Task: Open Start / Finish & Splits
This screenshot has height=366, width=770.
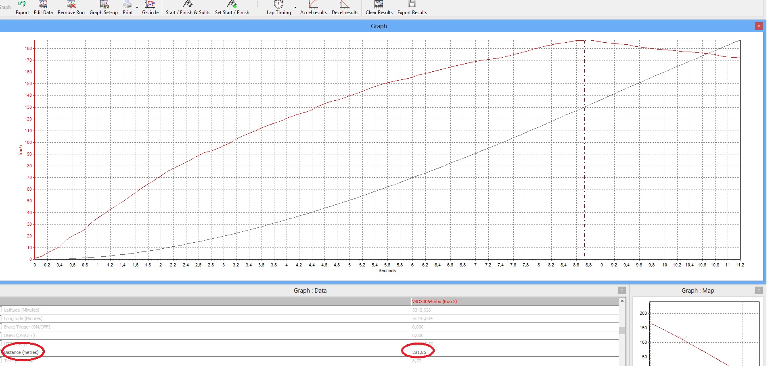Action: coord(188,5)
